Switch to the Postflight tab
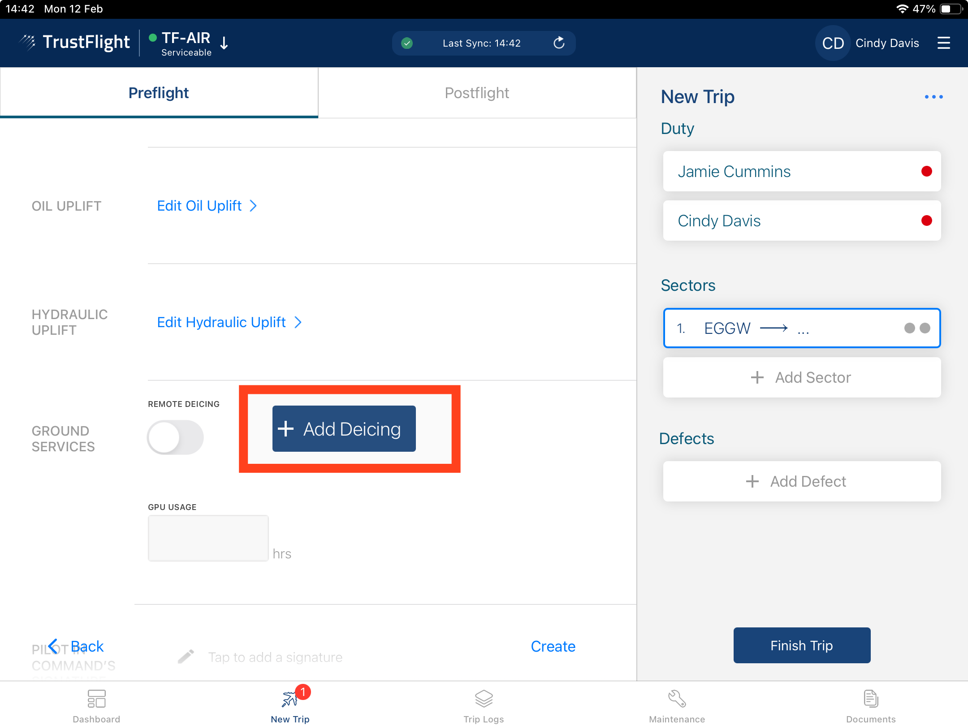The width and height of the screenshot is (968, 726). pyautogui.click(x=477, y=93)
